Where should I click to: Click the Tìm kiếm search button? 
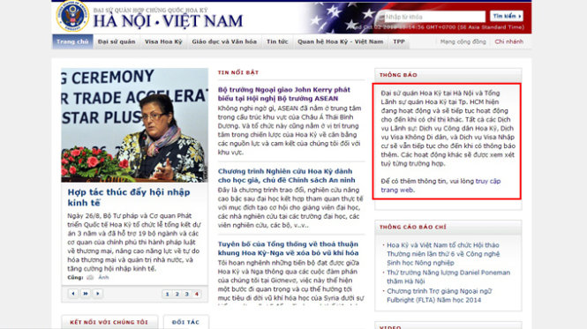tap(507, 16)
